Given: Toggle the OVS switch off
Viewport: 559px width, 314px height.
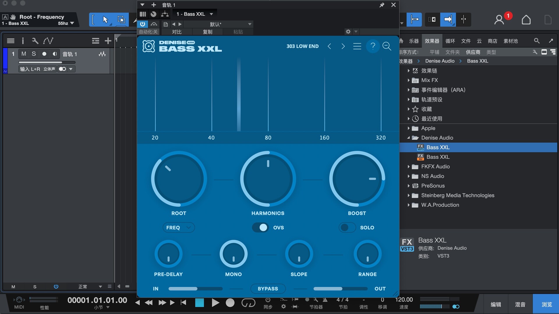Looking at the screenshot, I should pos(261,227).
